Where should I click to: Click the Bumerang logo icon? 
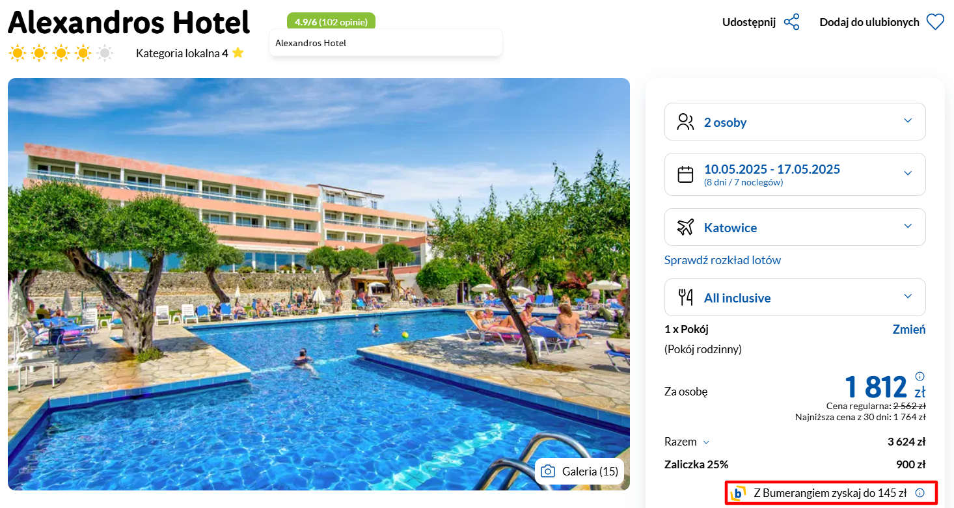[x=738, y=493]
